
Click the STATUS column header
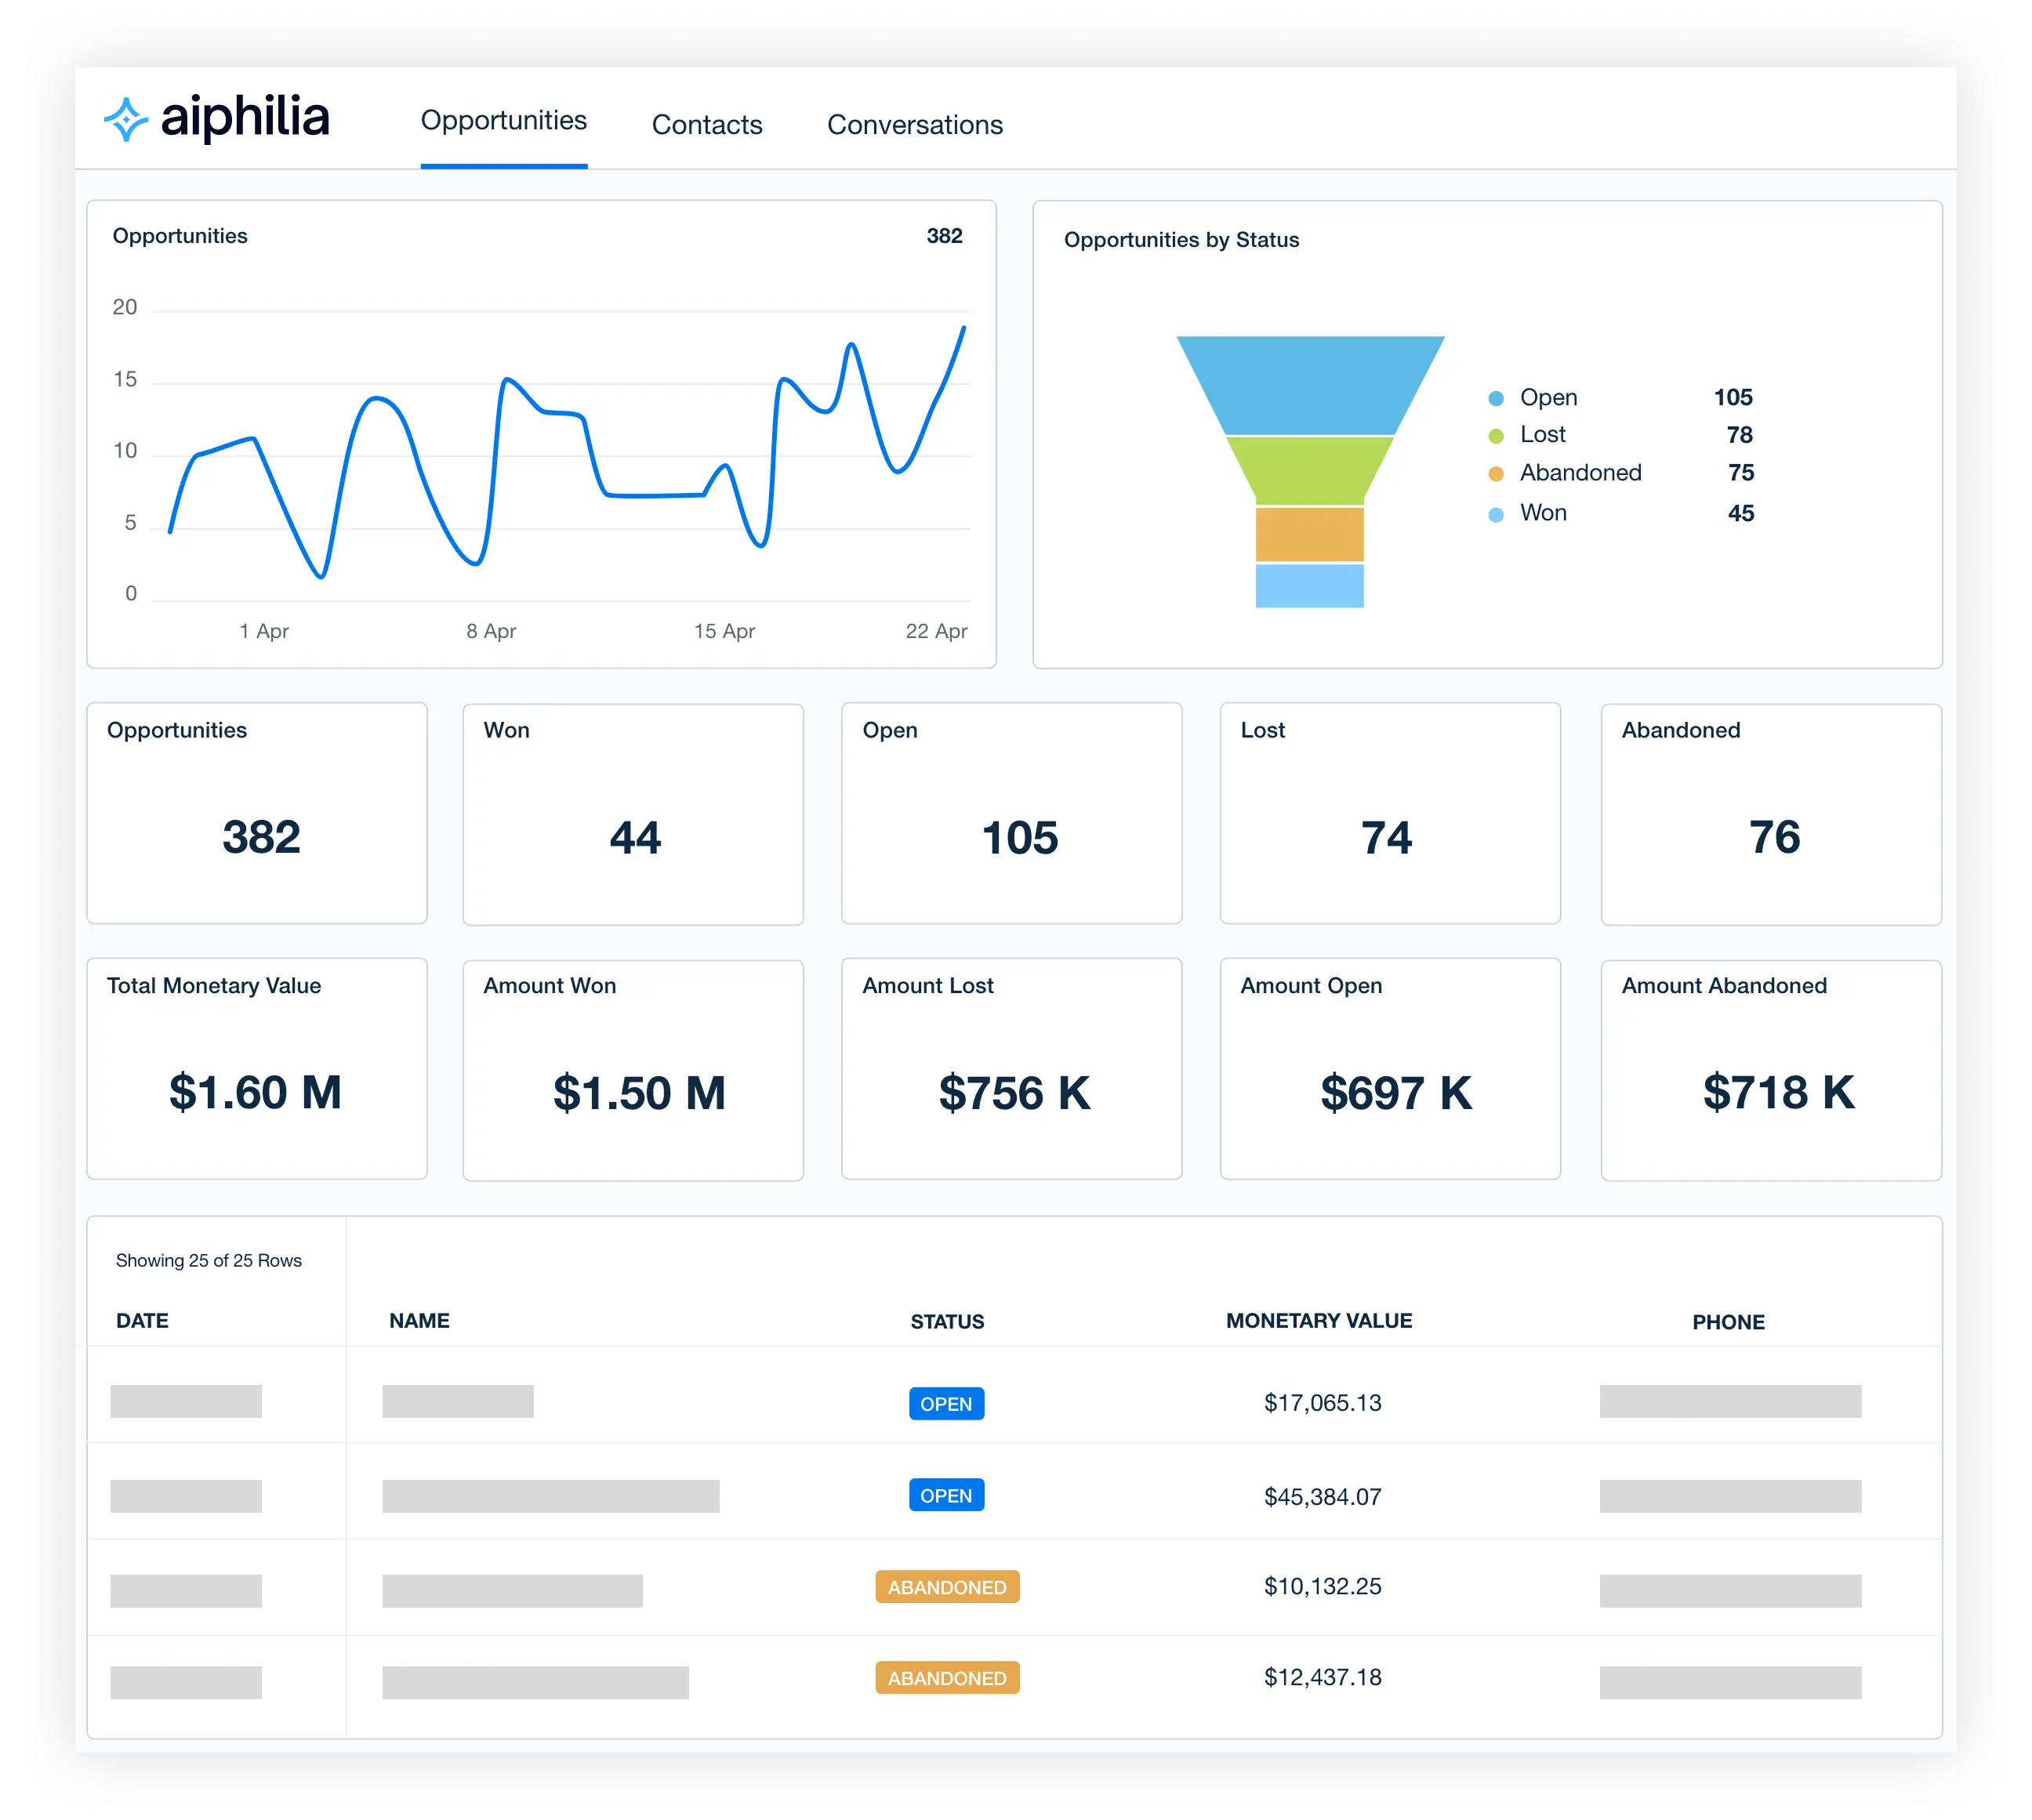point(947,1322)
